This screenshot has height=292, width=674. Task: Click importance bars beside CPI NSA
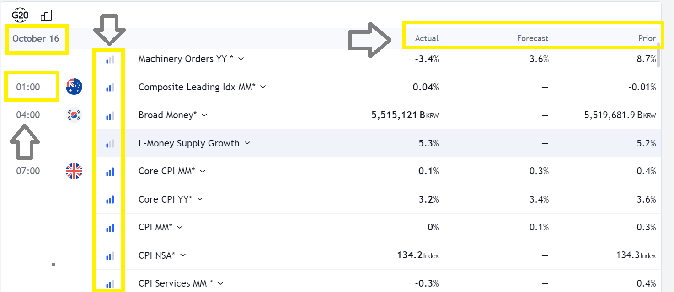tap(110, 256)
